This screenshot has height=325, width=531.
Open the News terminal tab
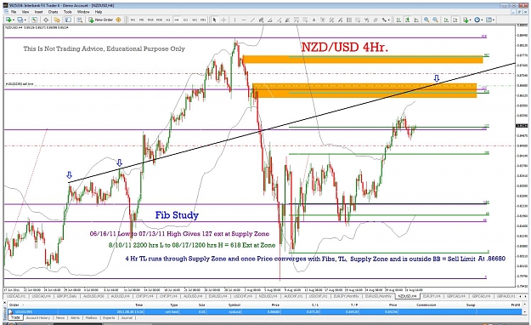click(x=60, y=318)
